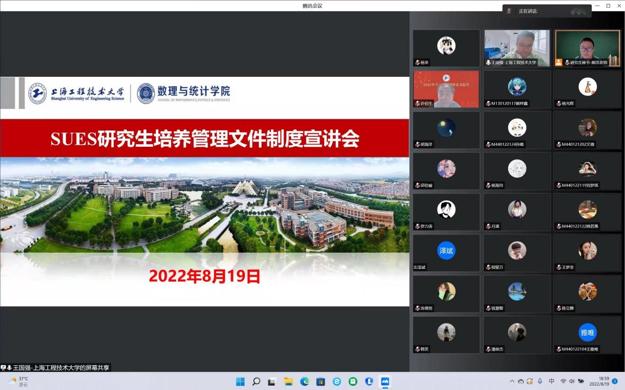Viewport: 625px width, 390px height.
Task: Select 许伯生 video thumbnail
Action: tap(446, 89)
